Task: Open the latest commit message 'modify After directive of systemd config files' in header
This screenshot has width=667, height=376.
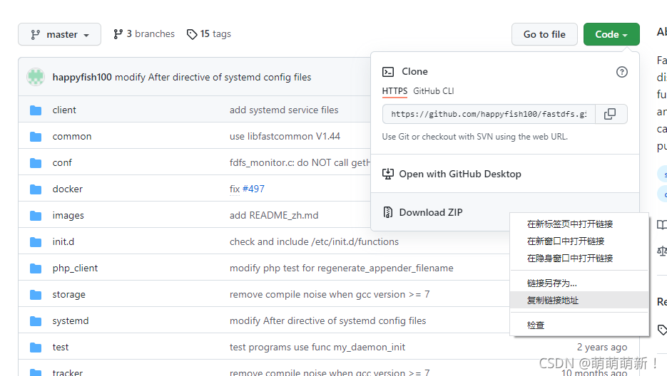Action: pyautogui.click(x=213, y=77)
